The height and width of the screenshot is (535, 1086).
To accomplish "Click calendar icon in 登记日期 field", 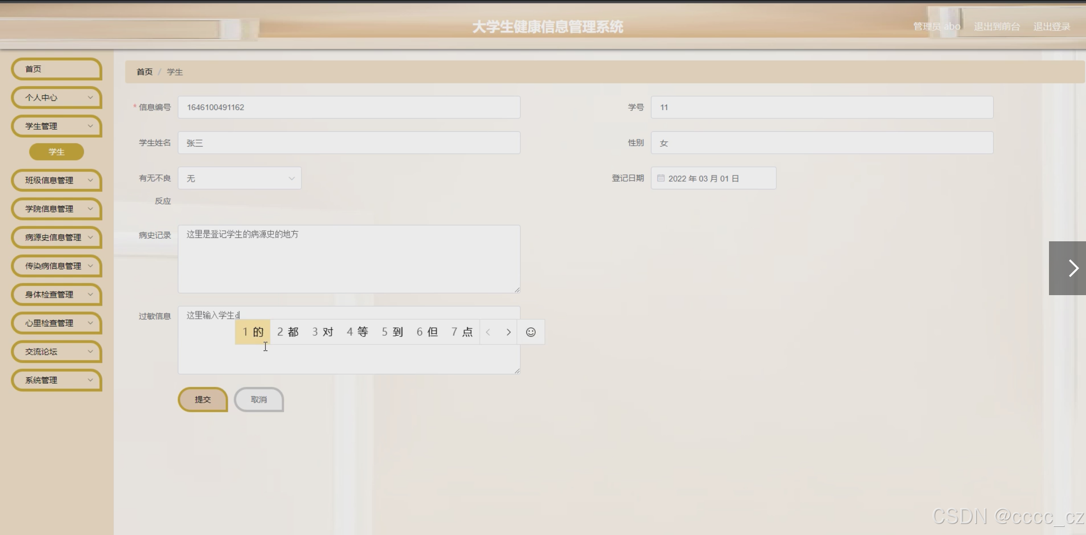I will 661,178.
